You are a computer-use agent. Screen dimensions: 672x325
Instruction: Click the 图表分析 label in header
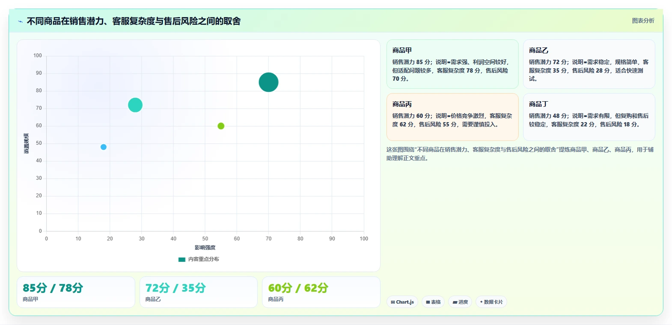[x=643, y=20]
